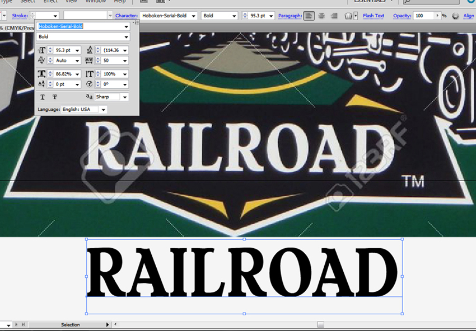Image resolution: width=476 pixels, height=331 pixels.
Task: Click the Flash Text link
Action: (x=374, y=16)
